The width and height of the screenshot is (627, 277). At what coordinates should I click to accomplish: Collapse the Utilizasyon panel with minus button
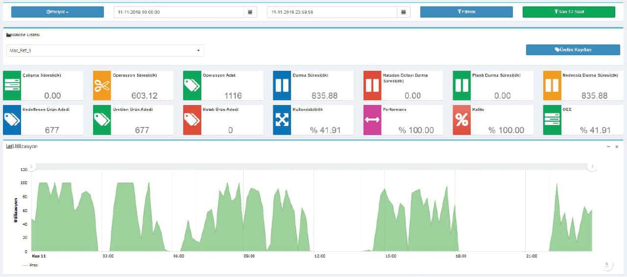pos(608,147)
